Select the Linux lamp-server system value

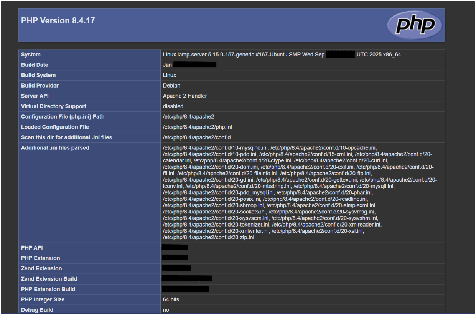coord(282,55)
